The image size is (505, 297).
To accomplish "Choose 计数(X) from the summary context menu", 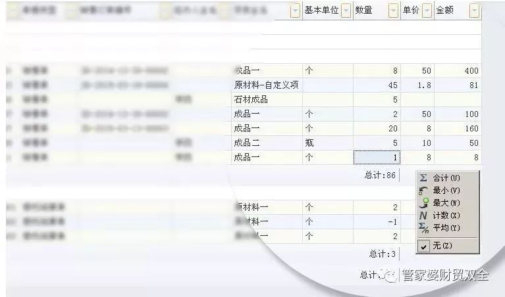I will point(448,216).
